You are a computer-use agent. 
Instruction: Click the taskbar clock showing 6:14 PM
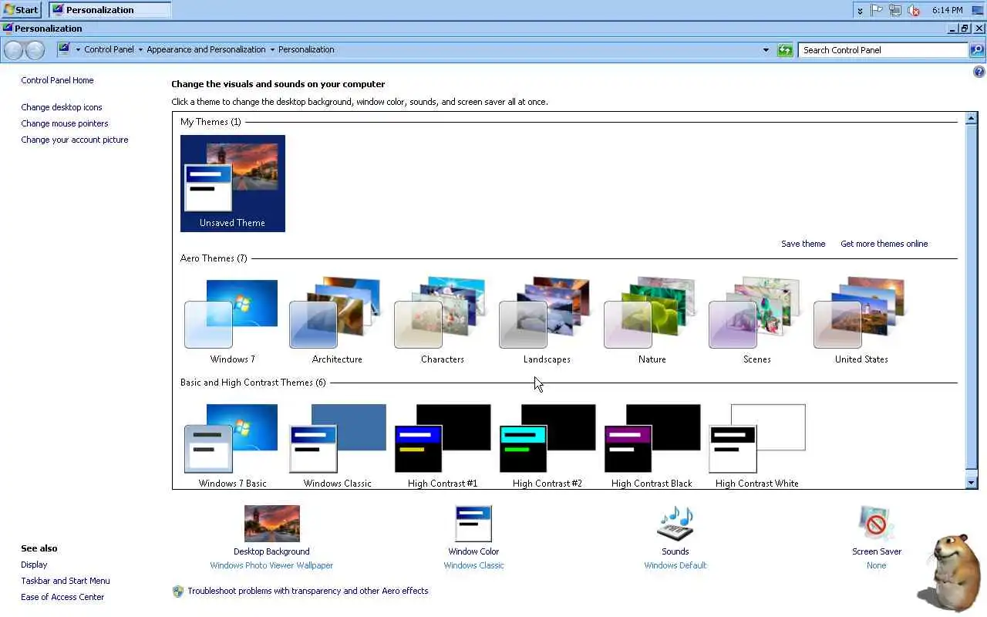point(947,10)
